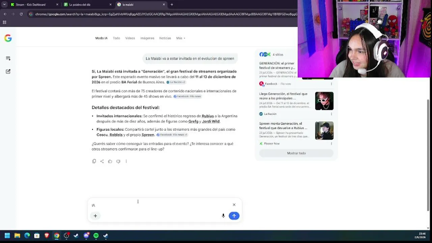
Task: Open the AI Mode history icon in the left sidebar
Action: 8,58
